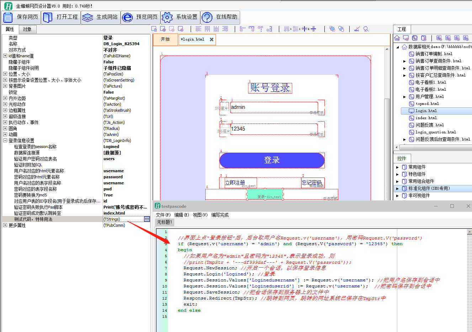The height and width of the screenshot is (332, 472).
Task: Open the 系统设置 gear settings
Action: point(180,17)
